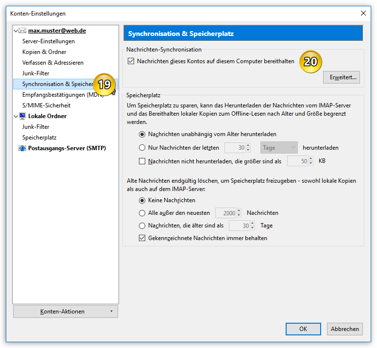Open the Tage unit dropdown
This screenshot has height=348, width=377.
(279, 148)
